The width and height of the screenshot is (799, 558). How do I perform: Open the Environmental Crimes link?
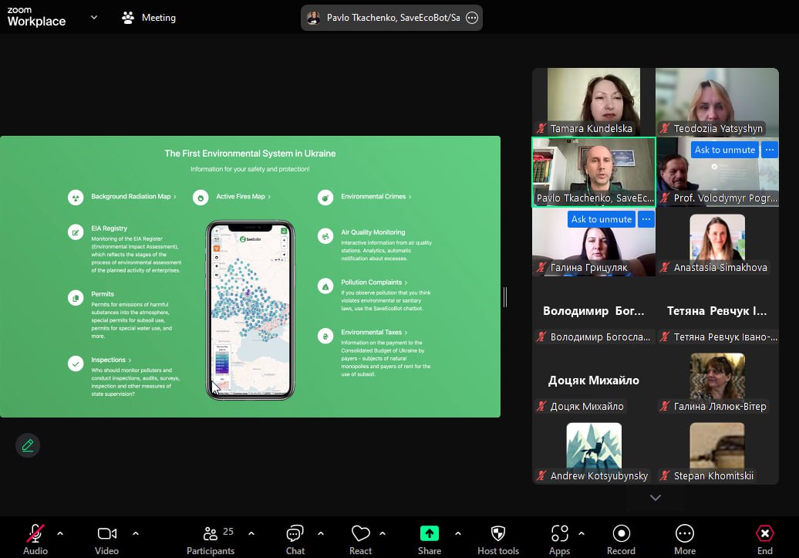(x=376, y=196)
